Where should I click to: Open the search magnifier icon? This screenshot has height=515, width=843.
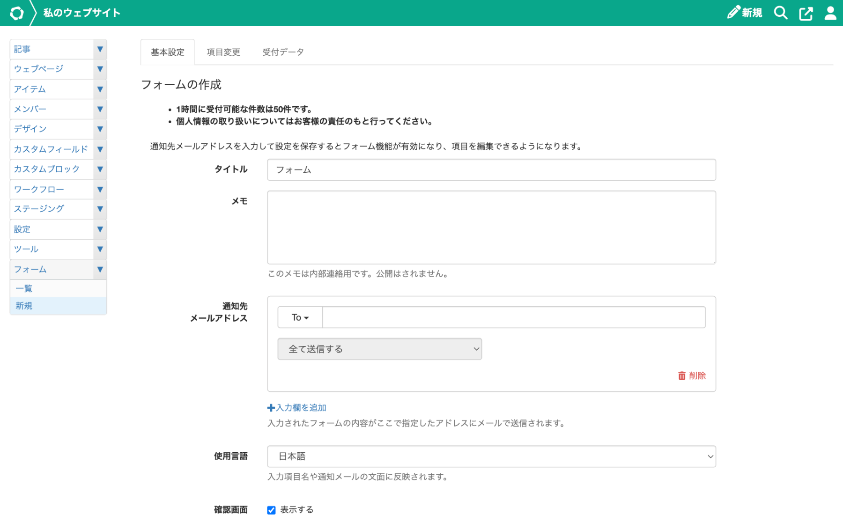coord(780,13)
